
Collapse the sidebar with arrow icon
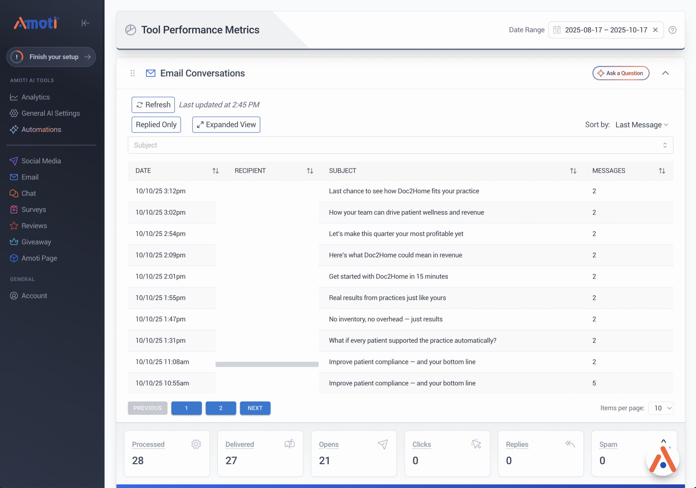[x=85, y=23]
